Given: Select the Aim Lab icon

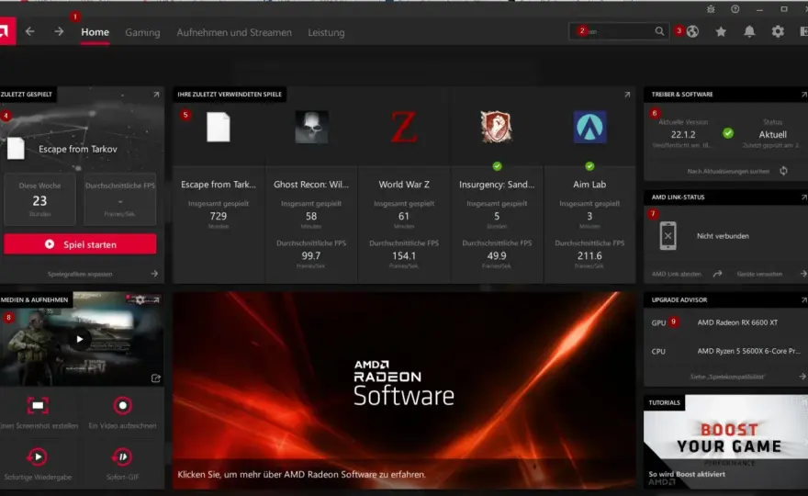Looking at the screenshot, I should point(589,127).
